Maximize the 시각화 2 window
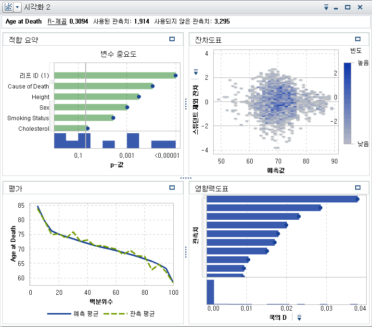Screen dimensions: 372x327 point(347,7)
